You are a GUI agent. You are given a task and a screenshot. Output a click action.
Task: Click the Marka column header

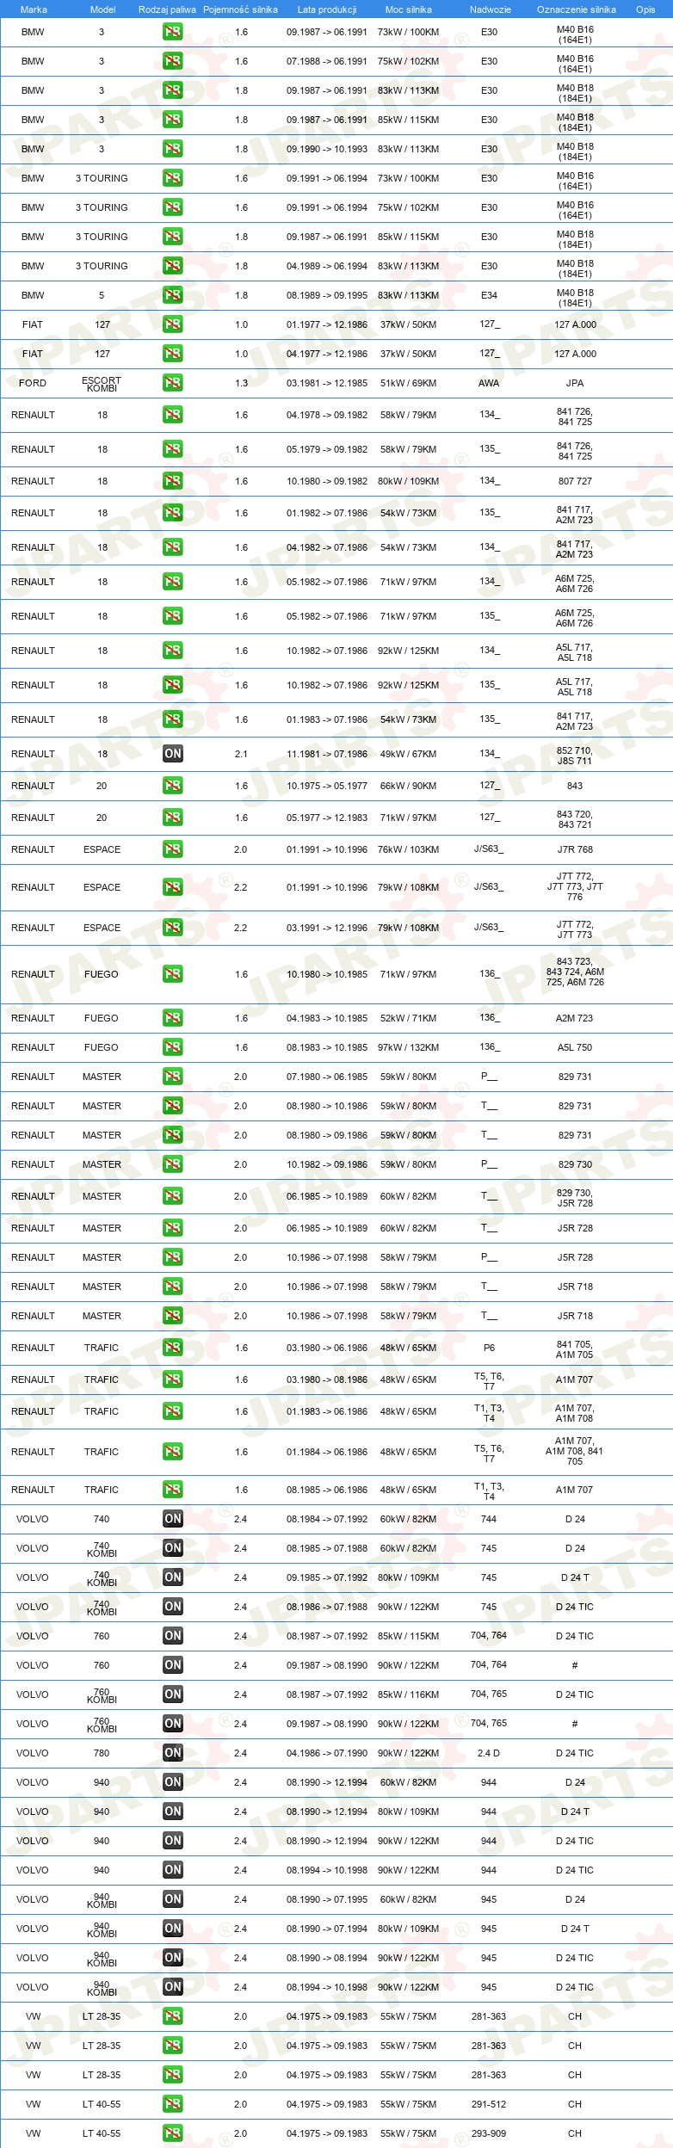34,9
